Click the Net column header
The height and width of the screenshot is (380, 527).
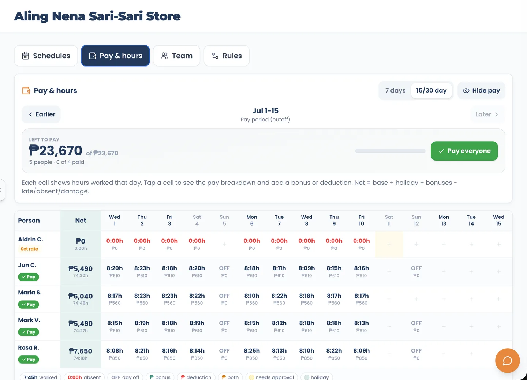[x=81, y=221]
